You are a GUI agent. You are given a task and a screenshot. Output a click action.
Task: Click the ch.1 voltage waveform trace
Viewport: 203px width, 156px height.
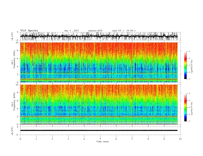99,36
